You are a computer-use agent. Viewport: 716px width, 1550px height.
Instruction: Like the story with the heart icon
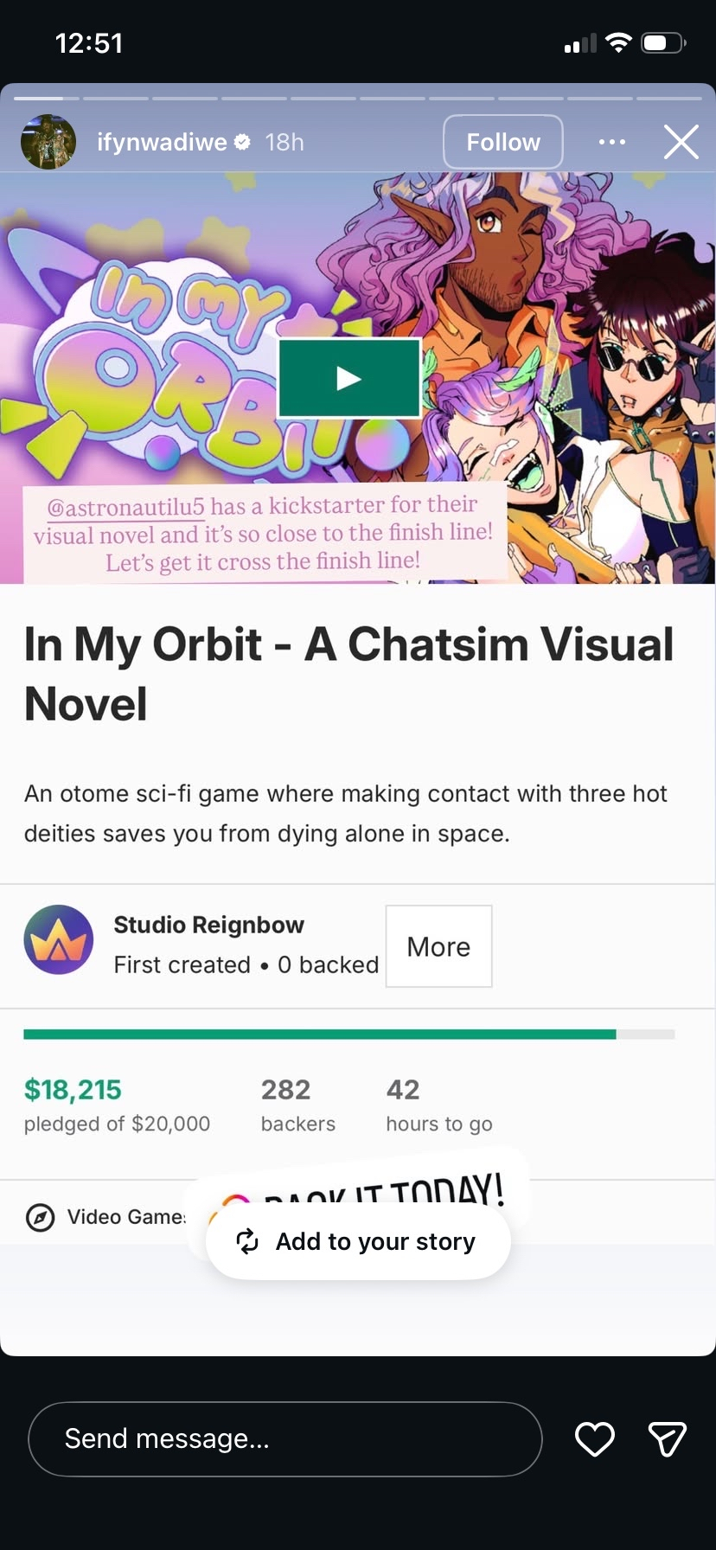click(x=595, y=1438)
